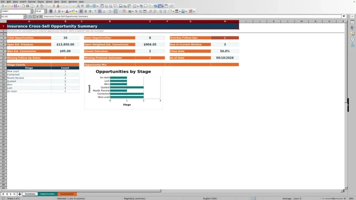This screenshot has width=356, height=200.
Task: Toggle Bold formatting
Action: [x=51, y=11]
